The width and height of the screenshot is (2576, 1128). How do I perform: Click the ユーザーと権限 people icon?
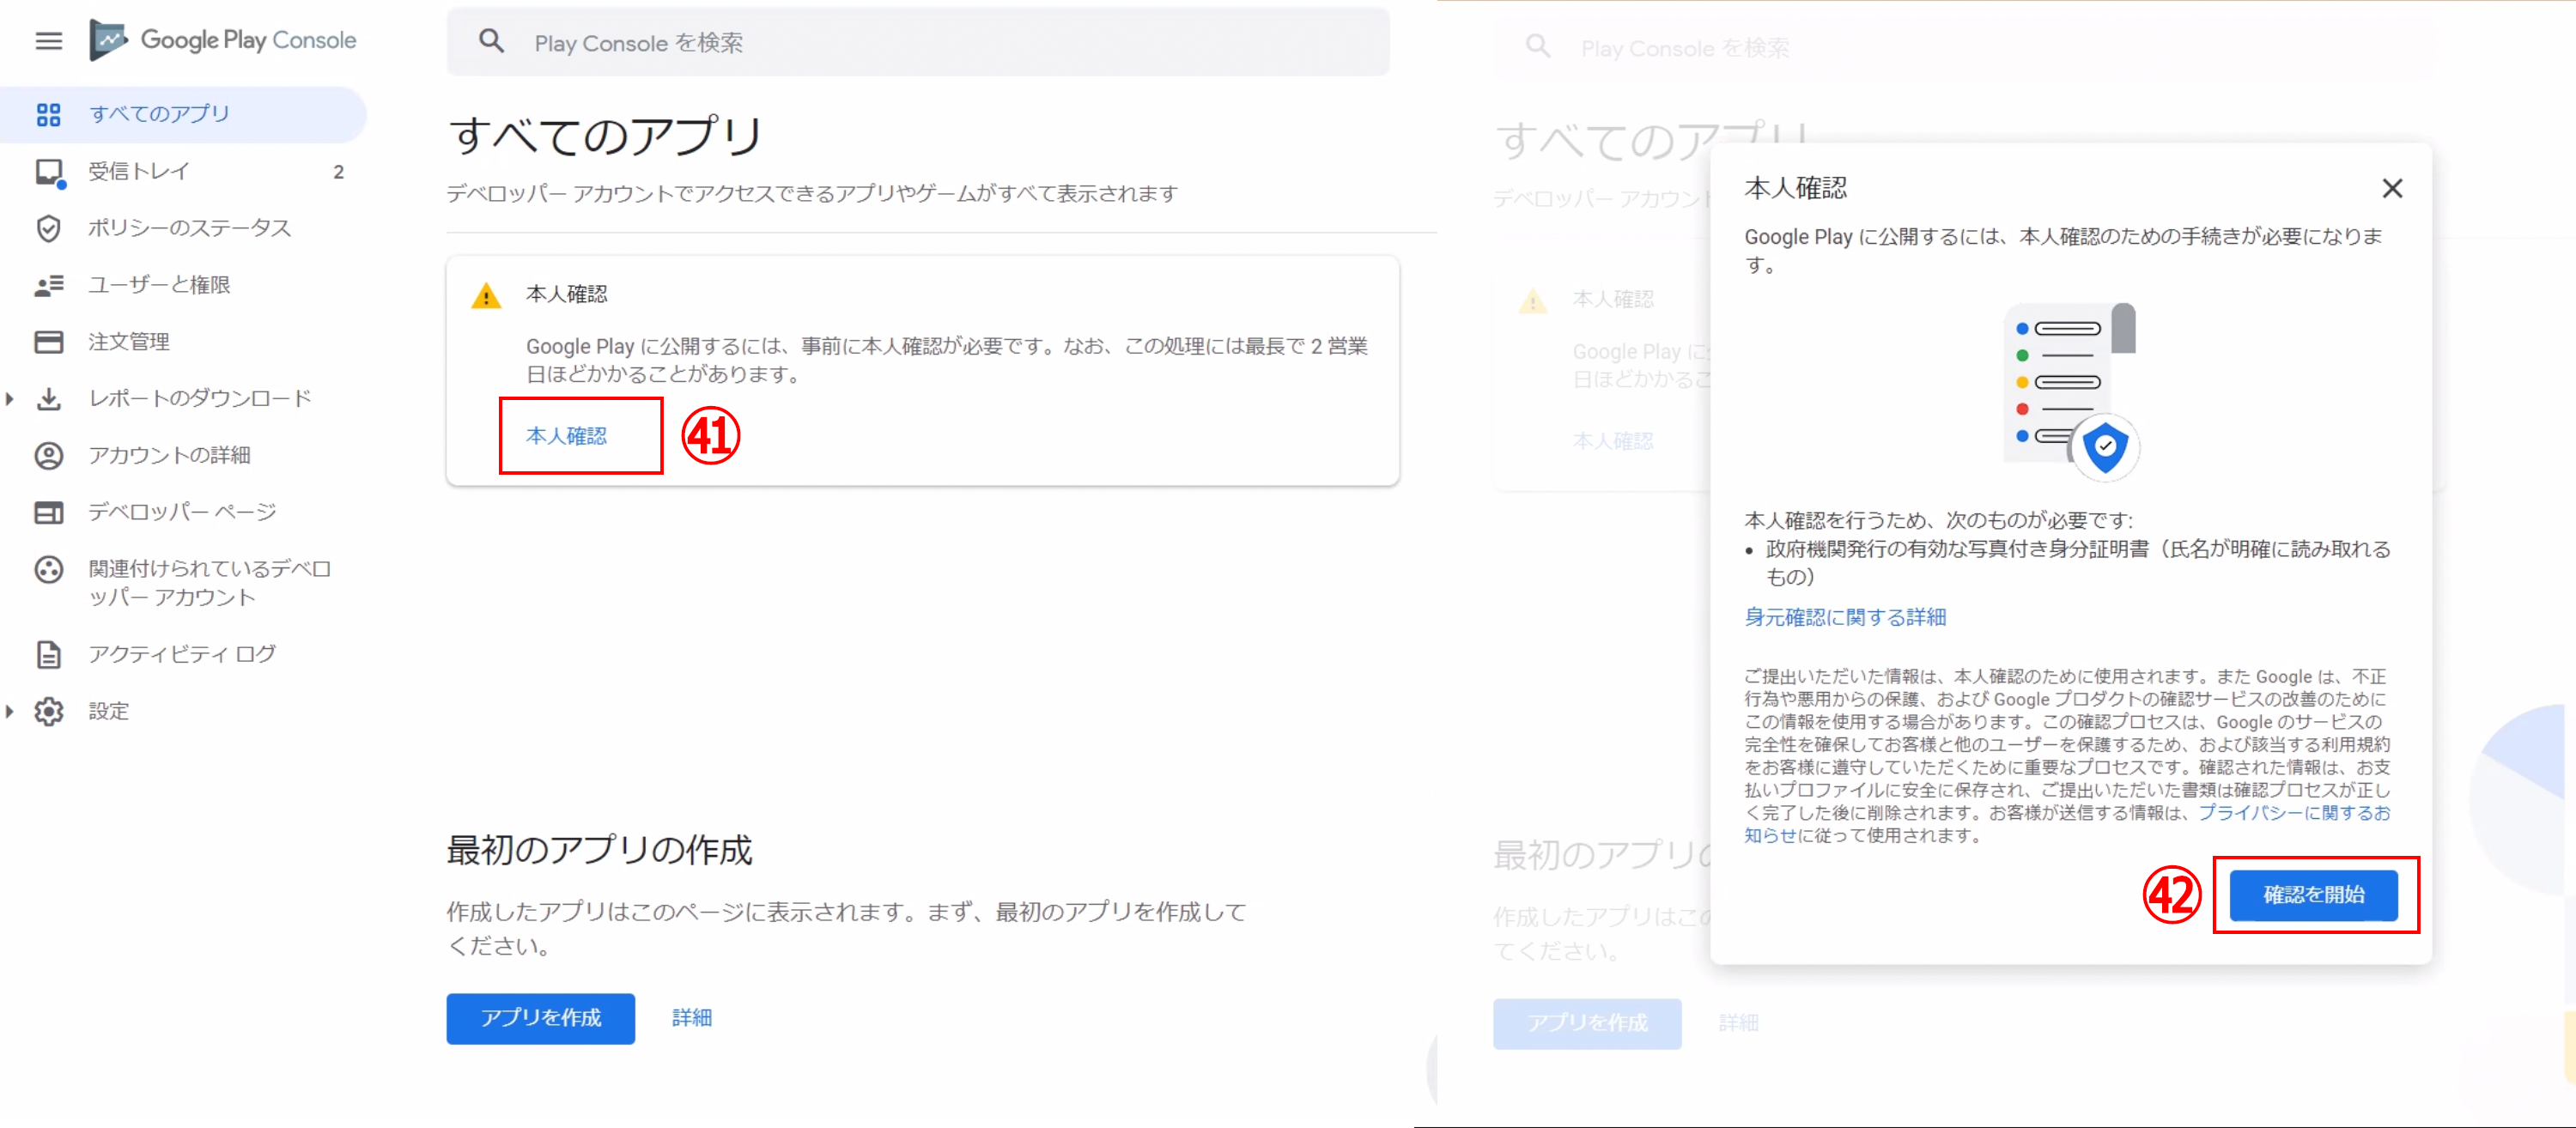[x=48, y=286]
